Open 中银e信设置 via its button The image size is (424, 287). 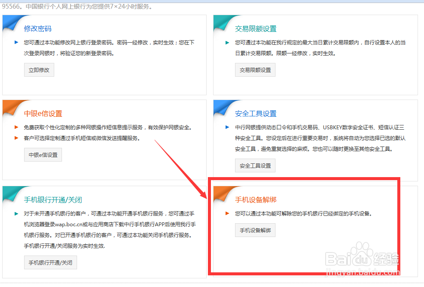coord(43,154)
